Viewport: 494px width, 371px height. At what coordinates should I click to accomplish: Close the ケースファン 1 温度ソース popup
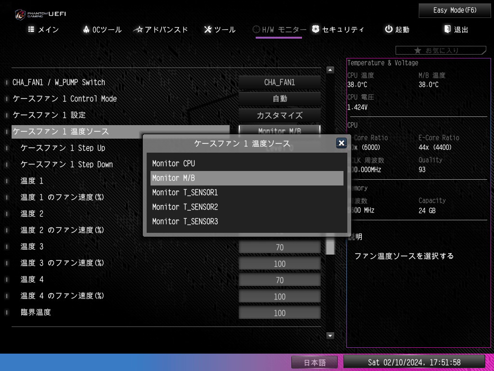point(341,143)
